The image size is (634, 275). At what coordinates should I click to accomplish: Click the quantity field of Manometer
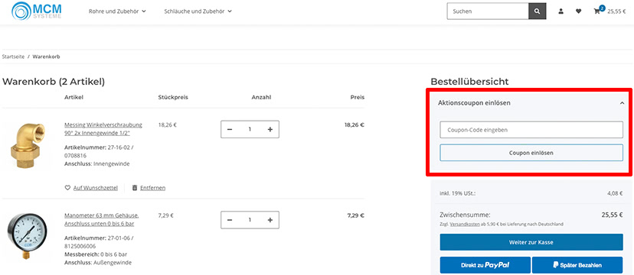(250, 220)
